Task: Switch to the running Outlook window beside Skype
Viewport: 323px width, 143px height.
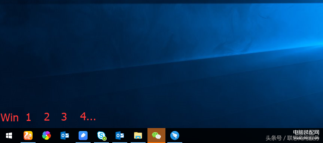Action: [x=120, y=136]
